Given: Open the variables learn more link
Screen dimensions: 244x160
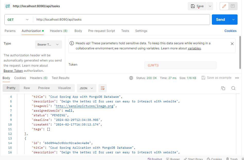Looking at the screenshot, I should (x=194, y=48).
